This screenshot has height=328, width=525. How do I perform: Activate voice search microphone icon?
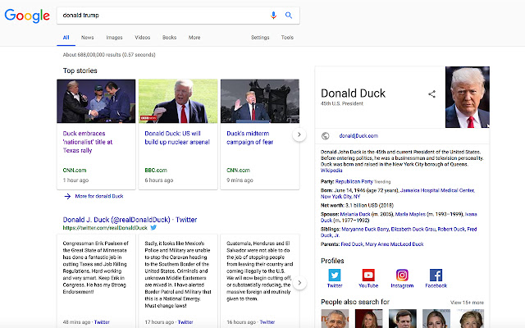pos(273,15)
